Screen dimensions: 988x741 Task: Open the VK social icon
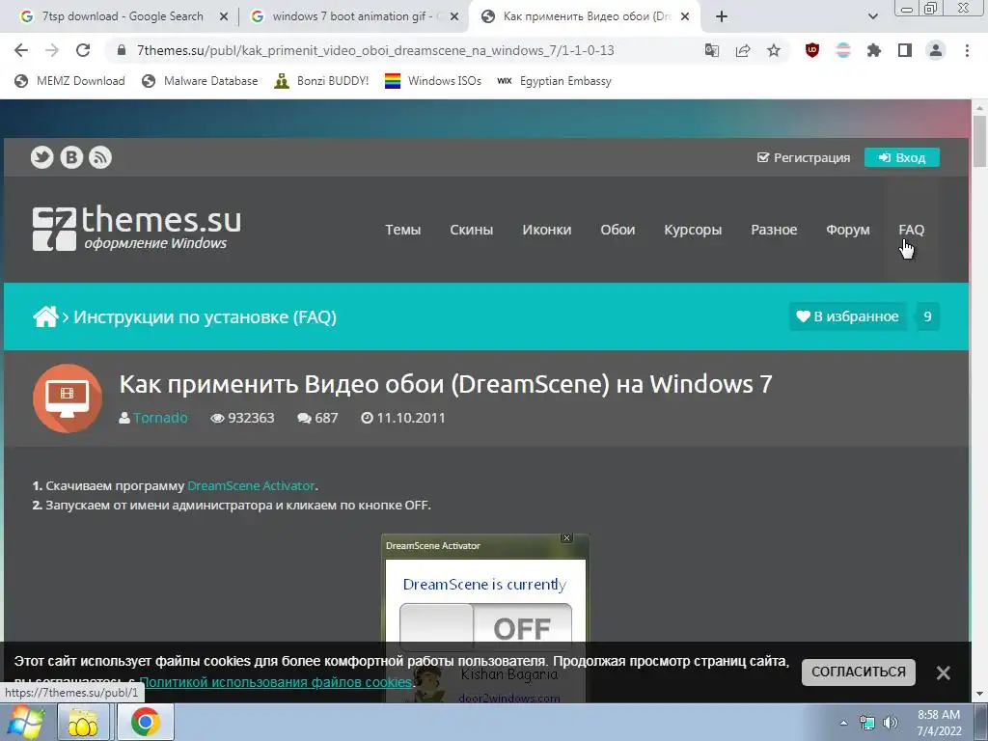[x=71, y=157]
